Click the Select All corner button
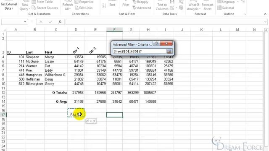269x151 pixels. coord(3,30)
